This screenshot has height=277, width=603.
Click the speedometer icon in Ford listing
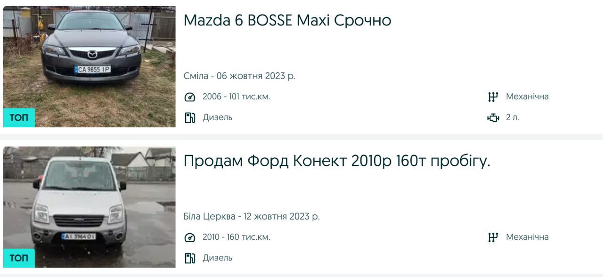pos(190,237)
